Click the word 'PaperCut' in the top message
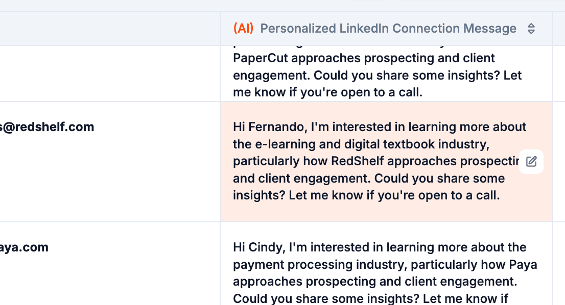 click(258, 58)
